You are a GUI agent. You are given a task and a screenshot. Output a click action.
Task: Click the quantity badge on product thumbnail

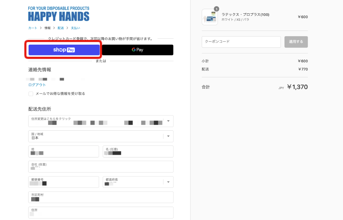[x=216, y=9]
